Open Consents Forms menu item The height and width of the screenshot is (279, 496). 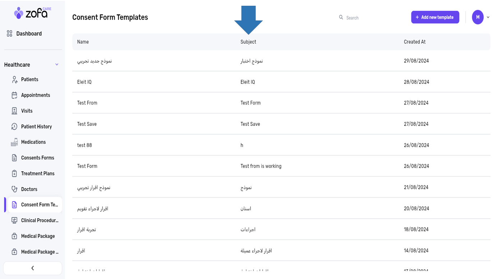(x=37, y=158)
